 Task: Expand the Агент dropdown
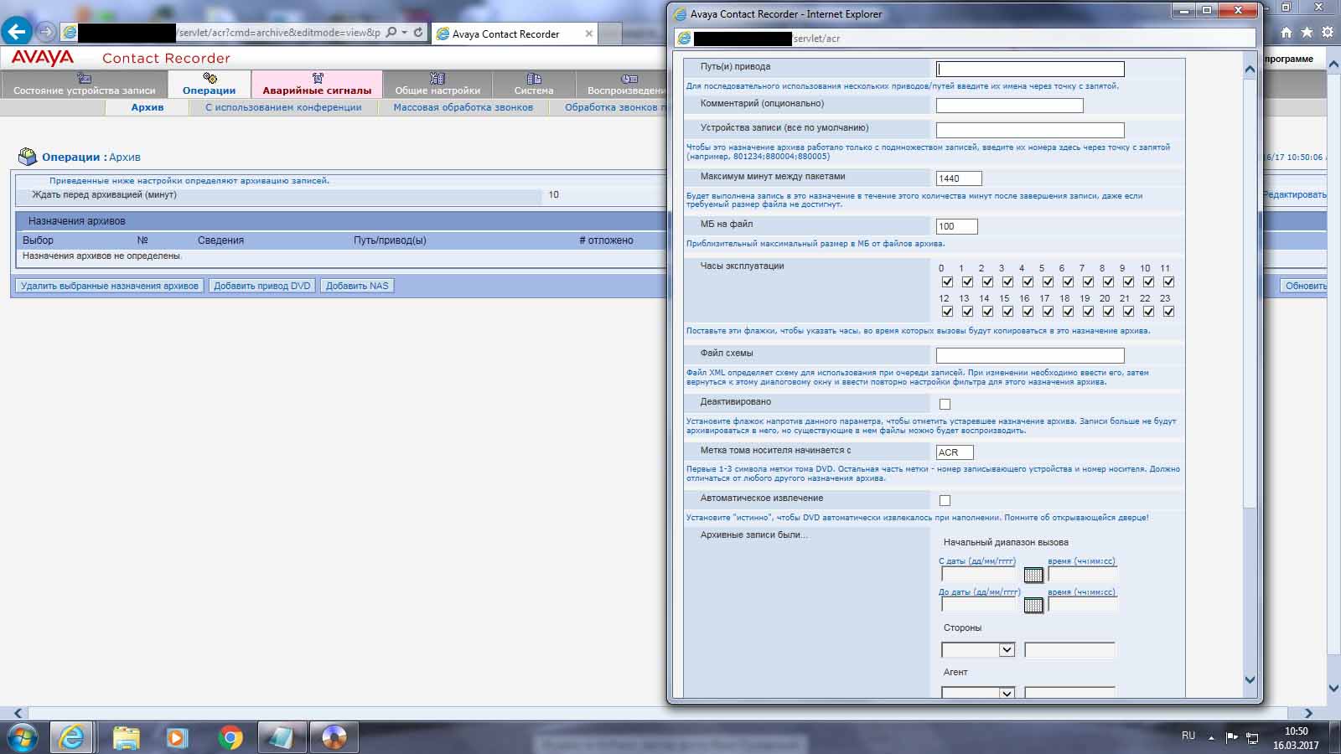pos(1007,693)
